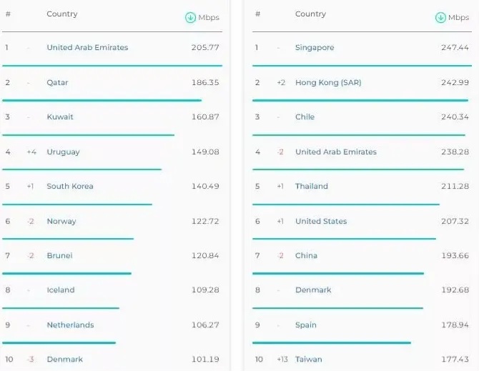Screen dimensions: 479x371
Task: Click the download arrow icon in right table
Action: [x=440, y=18]
